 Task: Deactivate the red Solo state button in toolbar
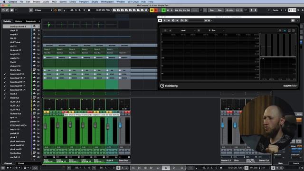coord(156,10)
